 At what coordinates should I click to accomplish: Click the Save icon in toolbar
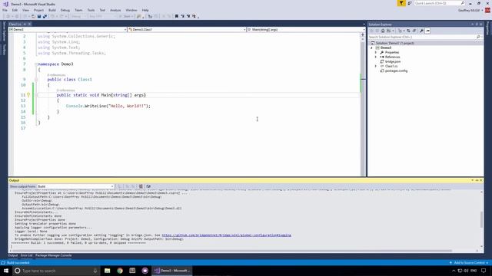click(39, 16)
